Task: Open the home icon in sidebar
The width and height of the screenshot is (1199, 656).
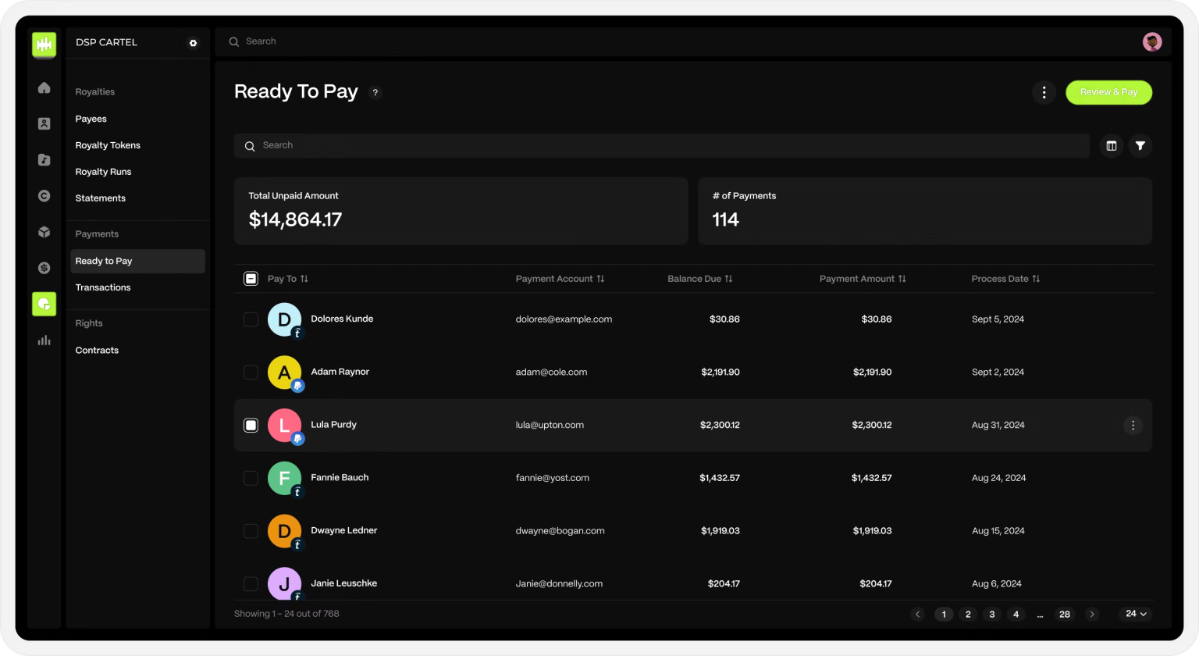Action: [44, 88]
